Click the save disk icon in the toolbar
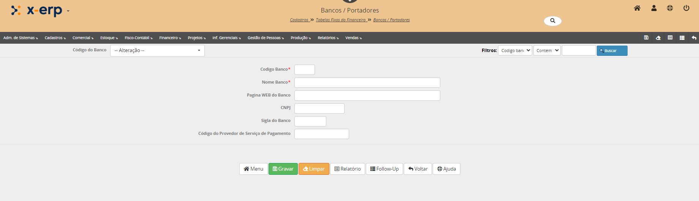 (x=646, y=38)
